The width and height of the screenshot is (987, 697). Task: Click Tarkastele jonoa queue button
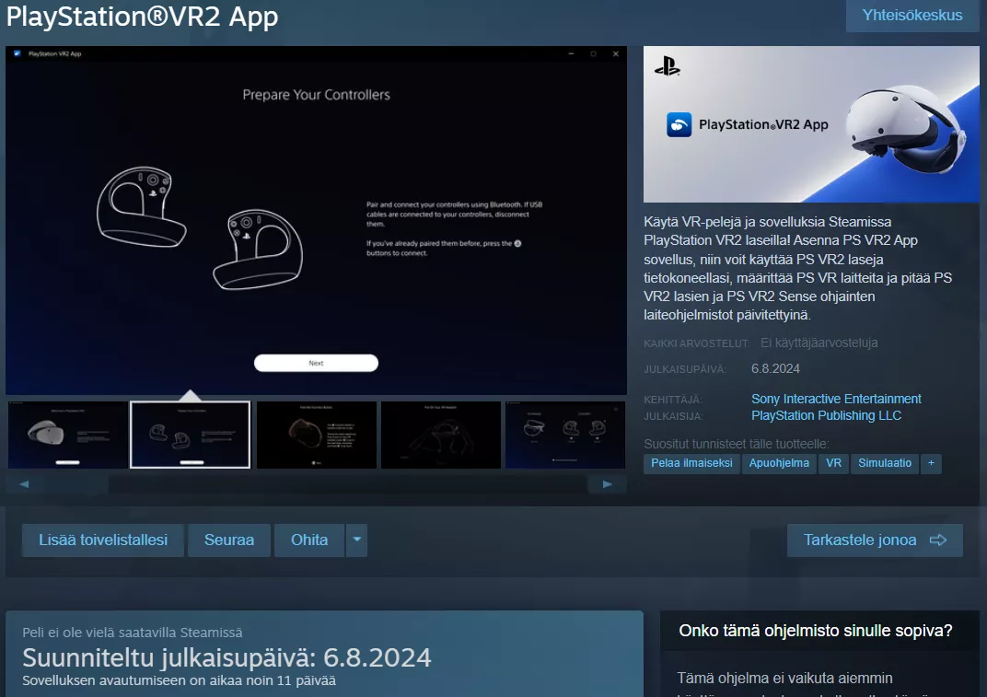click(x=875, y=540)
